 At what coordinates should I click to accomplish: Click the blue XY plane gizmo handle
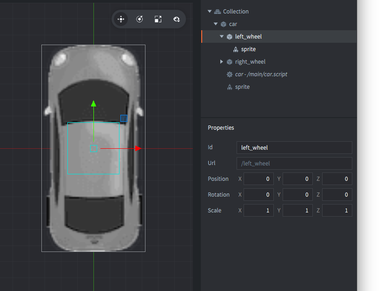[x=124, y=118]
